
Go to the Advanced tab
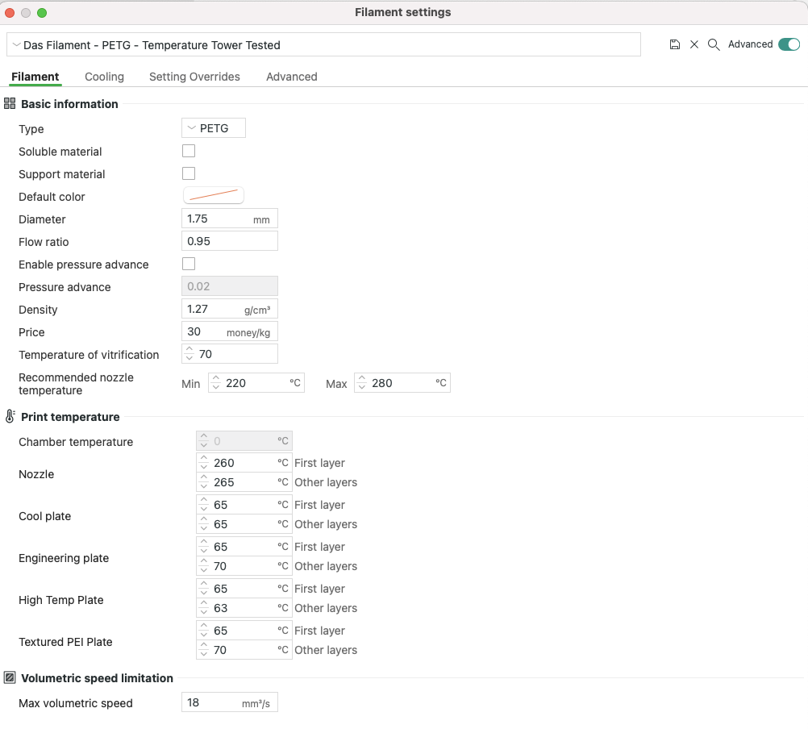tap(291, 77)
